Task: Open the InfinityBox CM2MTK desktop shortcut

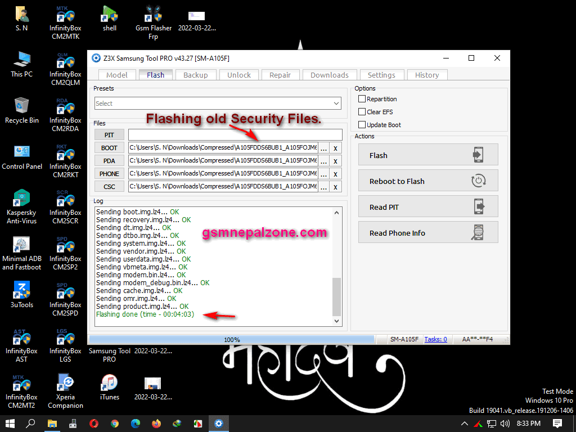Action: pyautogui.click(x=65, y=22)
